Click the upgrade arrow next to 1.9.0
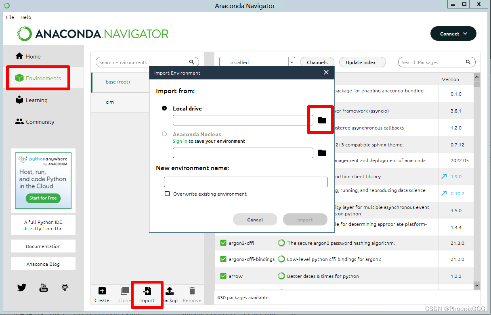 pyautogui.click(x=444, y=177)
